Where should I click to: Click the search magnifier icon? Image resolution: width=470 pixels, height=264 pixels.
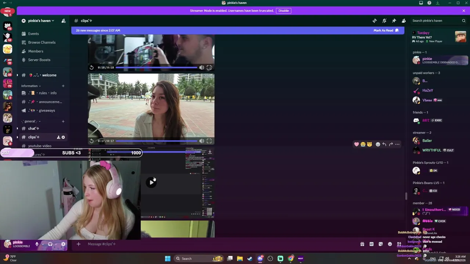tap(464, 21)
